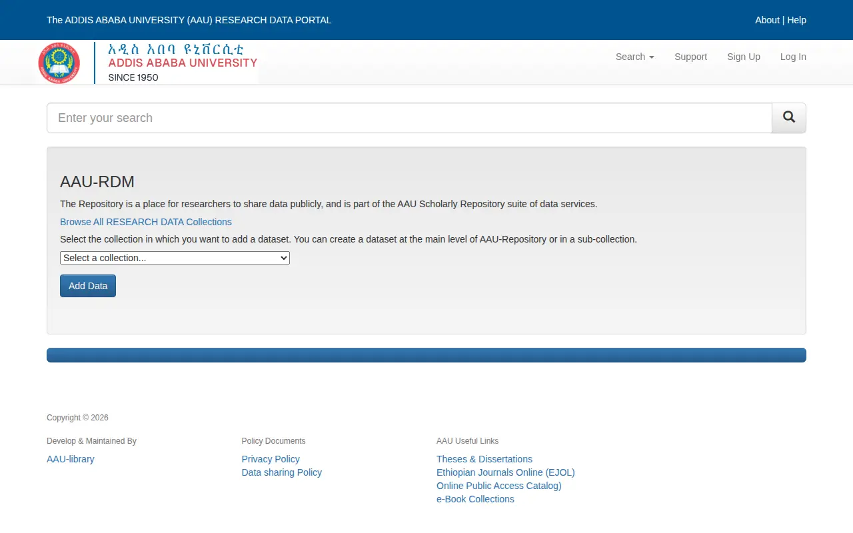
Task: Open the AAU-library link
Action: pyautogui.click(x=71, y=459)
